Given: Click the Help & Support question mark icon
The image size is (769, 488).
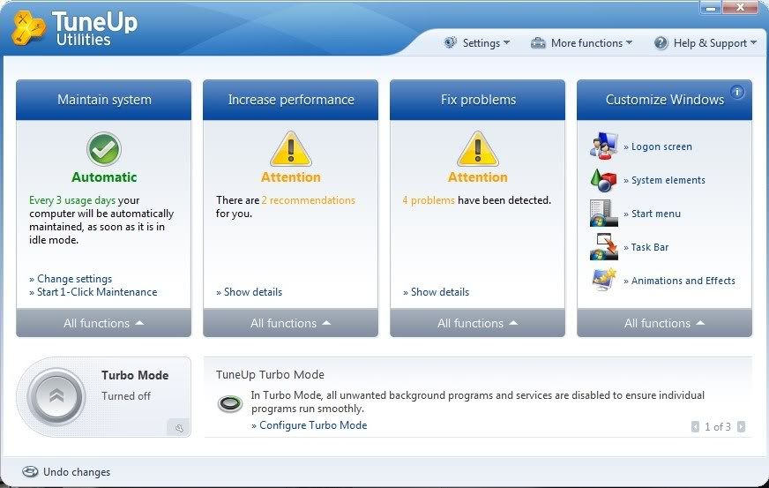Looking at the screenshot, I should (661, 43).
